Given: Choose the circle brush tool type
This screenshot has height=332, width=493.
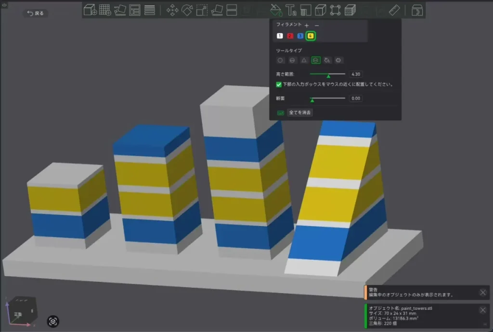Looking at the screenshot, I should pyautogui.click(x=280, y=60).
